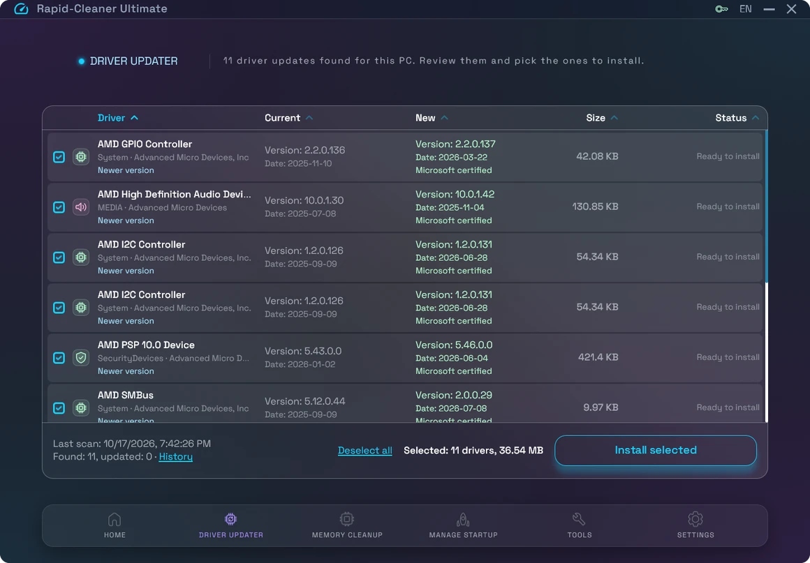Screen dimensions: 810x563
Task: Click the chip icon for AMD GPIO Controller
Action: (x=81, y=157)
